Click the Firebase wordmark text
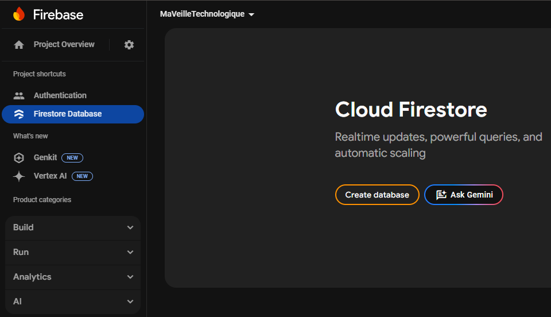This screenshot has width=551, height=317. [58, 15]
